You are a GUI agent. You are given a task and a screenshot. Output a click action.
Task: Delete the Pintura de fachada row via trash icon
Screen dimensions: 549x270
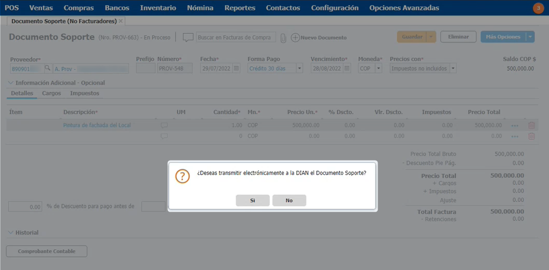531,125
